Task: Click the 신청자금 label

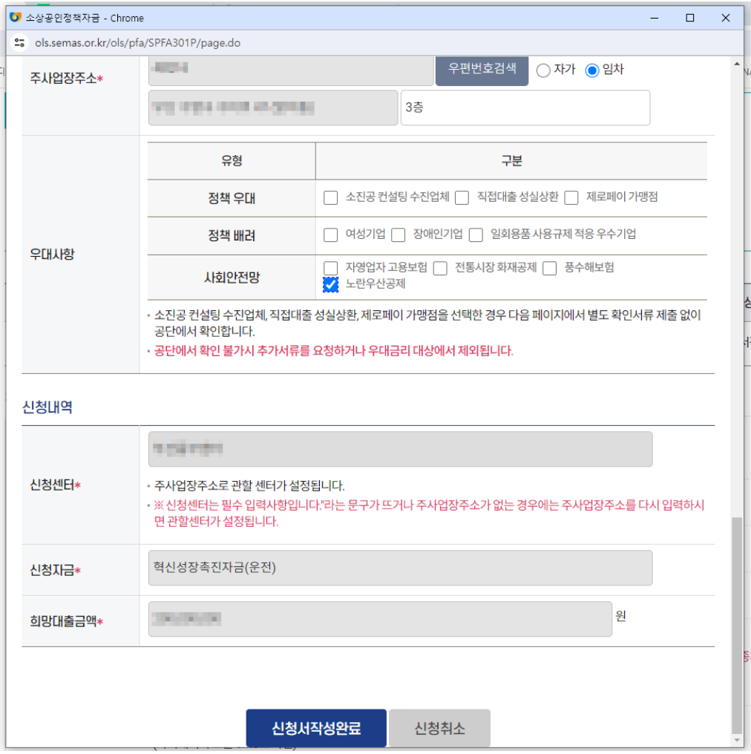Action: tap(56, 570)
